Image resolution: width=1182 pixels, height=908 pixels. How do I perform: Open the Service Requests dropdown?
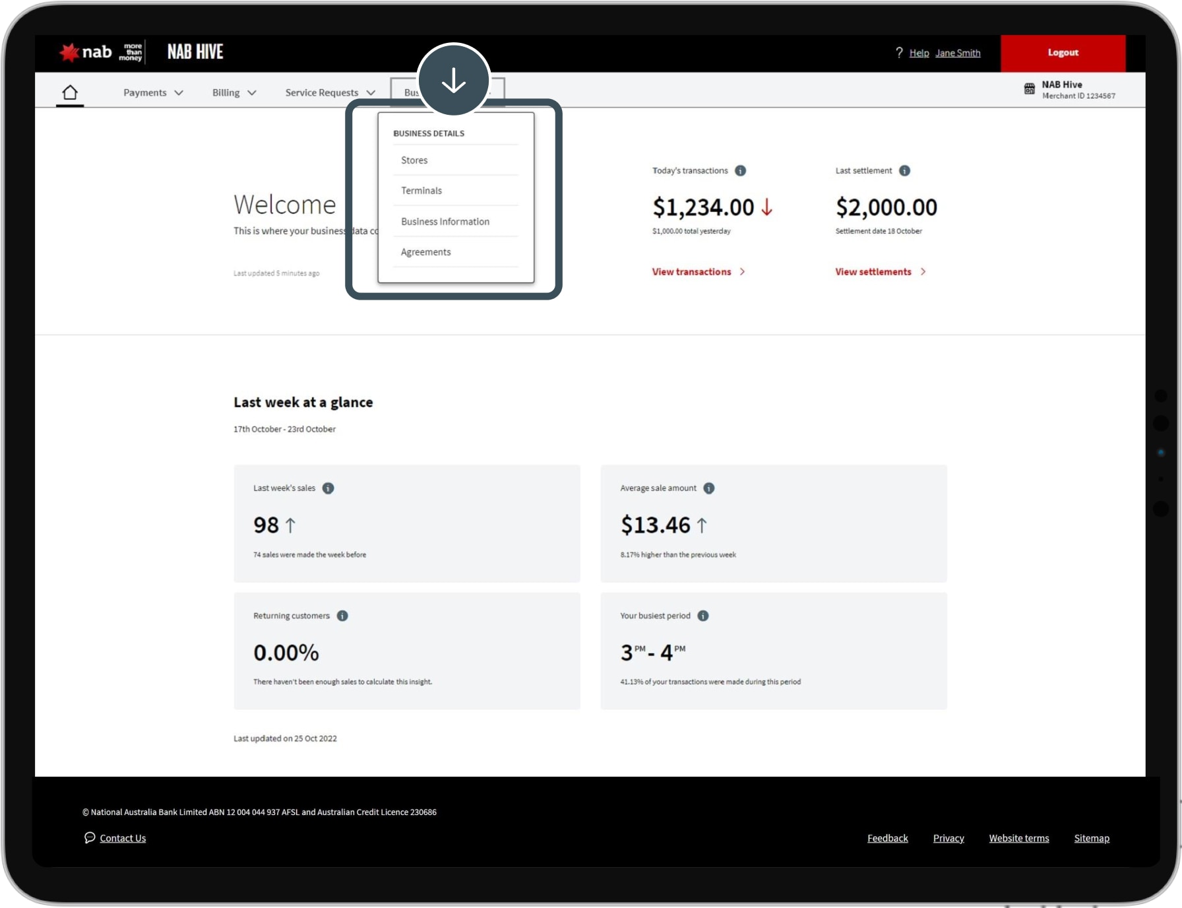pyautogui.click(x=330, y=92)
